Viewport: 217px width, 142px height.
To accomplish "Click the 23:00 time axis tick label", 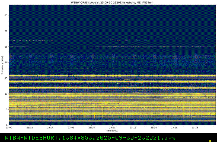I will (x=9, y=127).
